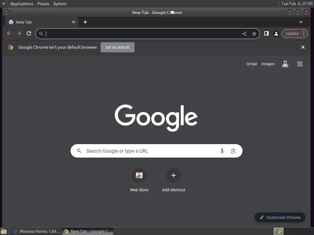
Task: Click Chrome icon in system tray
Action: pos(278,231)
